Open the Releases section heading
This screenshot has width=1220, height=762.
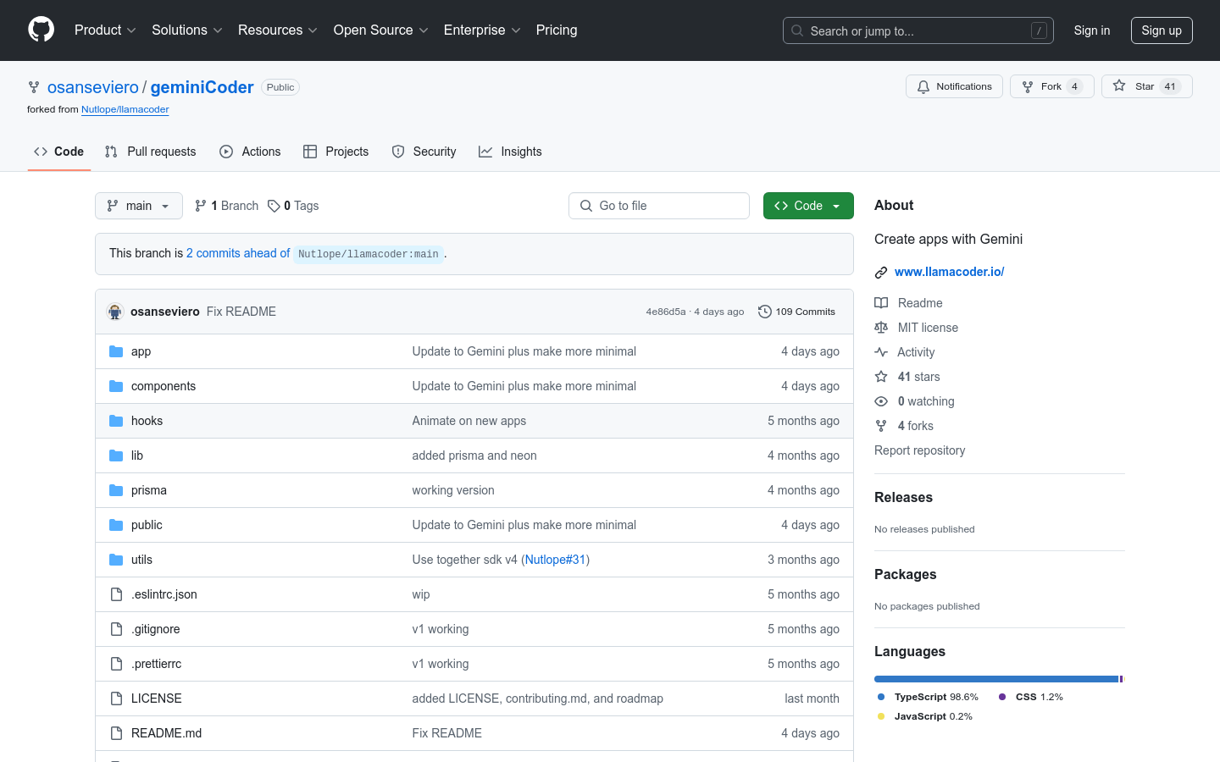click(x=903, y=497)
